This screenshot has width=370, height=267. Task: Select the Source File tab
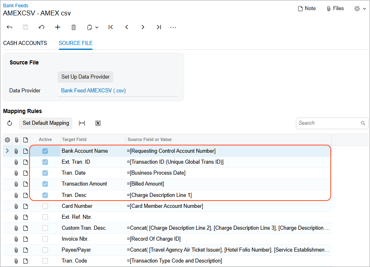[76, 43]
